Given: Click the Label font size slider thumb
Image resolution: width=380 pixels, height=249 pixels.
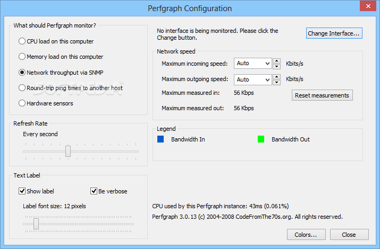Looking at the screenshot, I should click(x=36, y=224).
